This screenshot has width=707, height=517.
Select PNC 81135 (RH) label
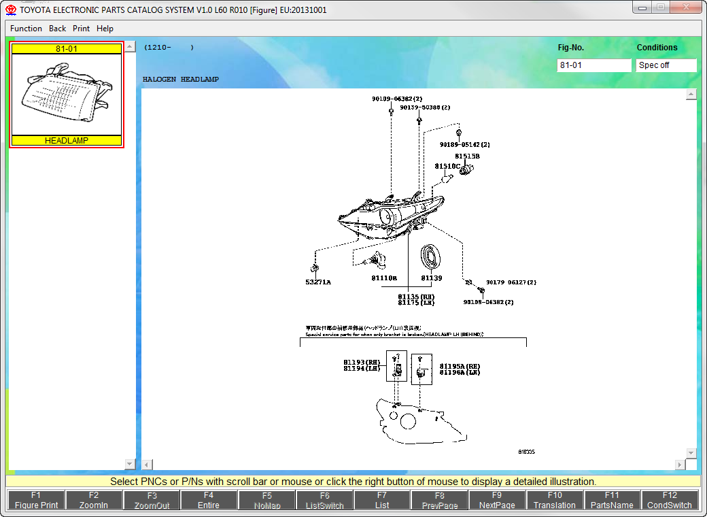coord(416,297)
